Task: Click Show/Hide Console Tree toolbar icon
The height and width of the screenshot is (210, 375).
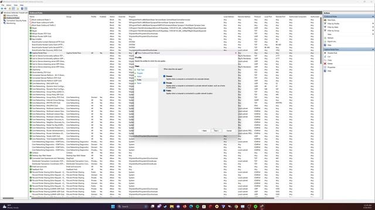Action: pyautogui.click(x=13, y=9)
